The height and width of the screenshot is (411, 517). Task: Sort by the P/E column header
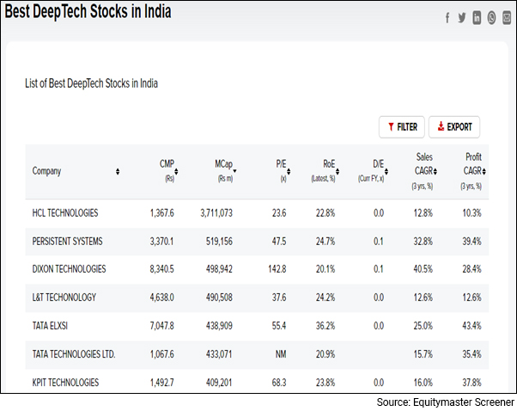pos(281,163)
